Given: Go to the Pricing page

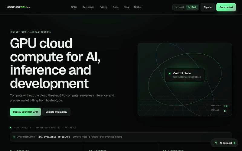Looking at the screenshot, I should click(x=103, y=7).
